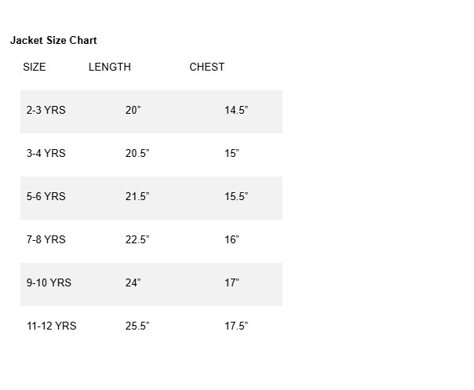Image resolution: width=474 pixels, height=390 pixels.
Task: Click the 15.5" chest value
Action: [236, 196]
